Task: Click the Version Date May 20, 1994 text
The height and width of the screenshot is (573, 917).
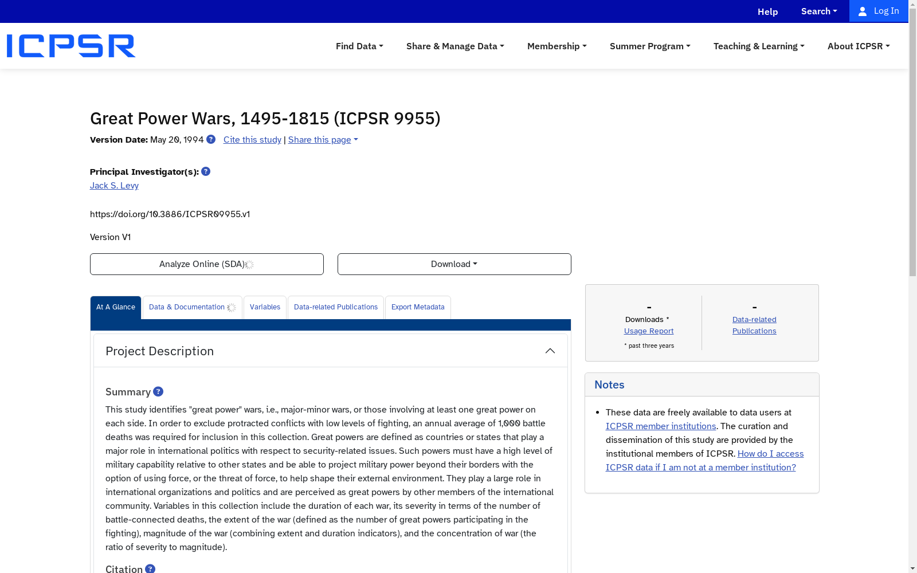Action: pos(147,140)
